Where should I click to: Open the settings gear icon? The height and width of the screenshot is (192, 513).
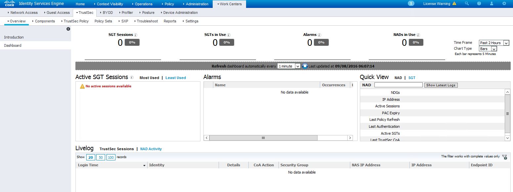[504, 4]
